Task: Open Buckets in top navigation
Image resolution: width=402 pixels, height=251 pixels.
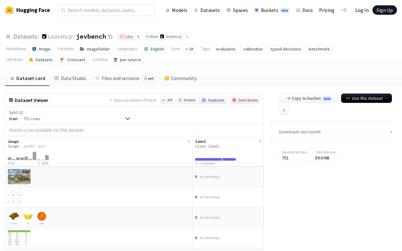Action: (x=272, y=10)
